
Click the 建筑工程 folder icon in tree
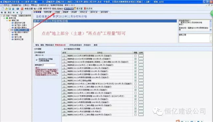(10, 21)
